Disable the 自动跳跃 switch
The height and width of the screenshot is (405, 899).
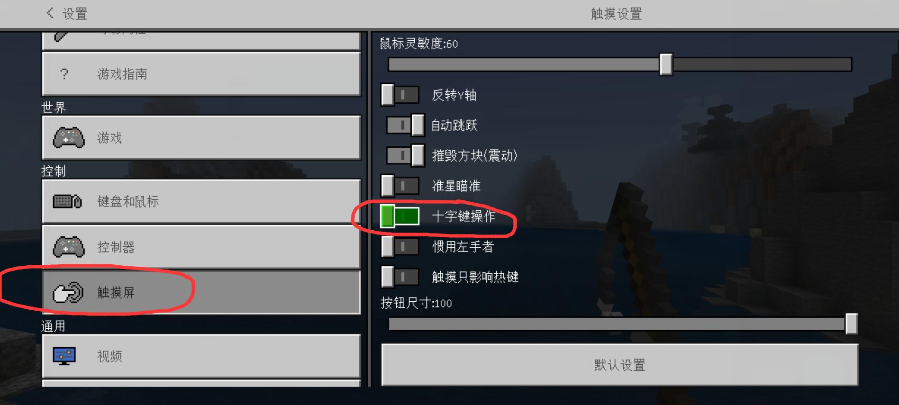click(x=405, y=125)
